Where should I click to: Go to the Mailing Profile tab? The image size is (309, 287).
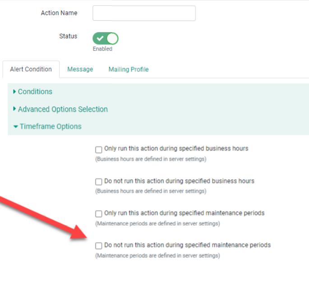[129, 70]
